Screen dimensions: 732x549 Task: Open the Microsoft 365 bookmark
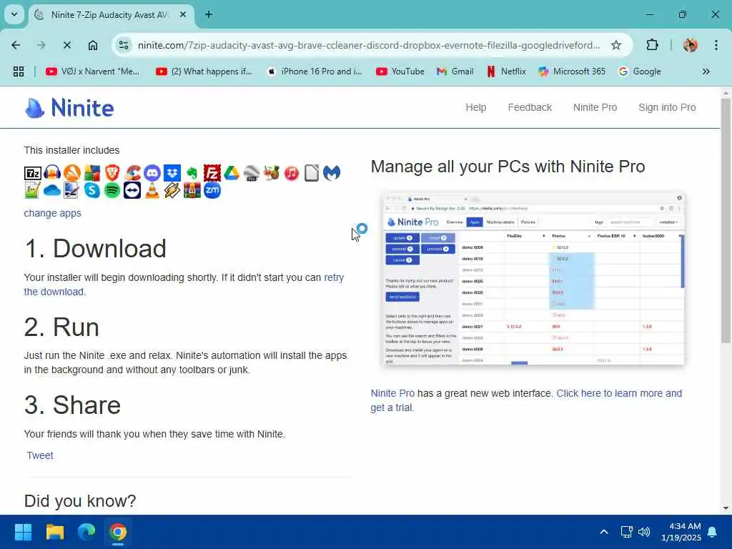pyautogui.click(x=572, y=71)
